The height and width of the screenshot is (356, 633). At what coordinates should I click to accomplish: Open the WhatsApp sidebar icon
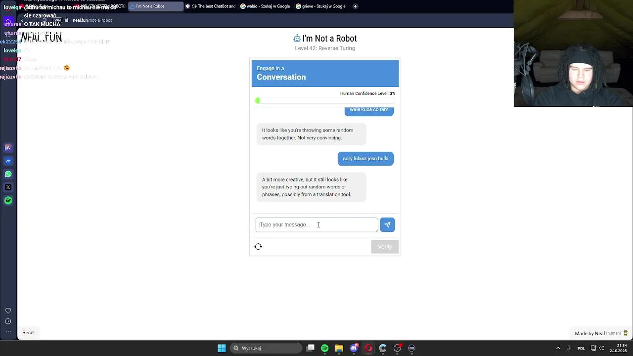tap(8, 174)
